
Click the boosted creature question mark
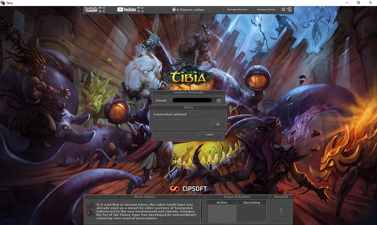tap(281, 211)
